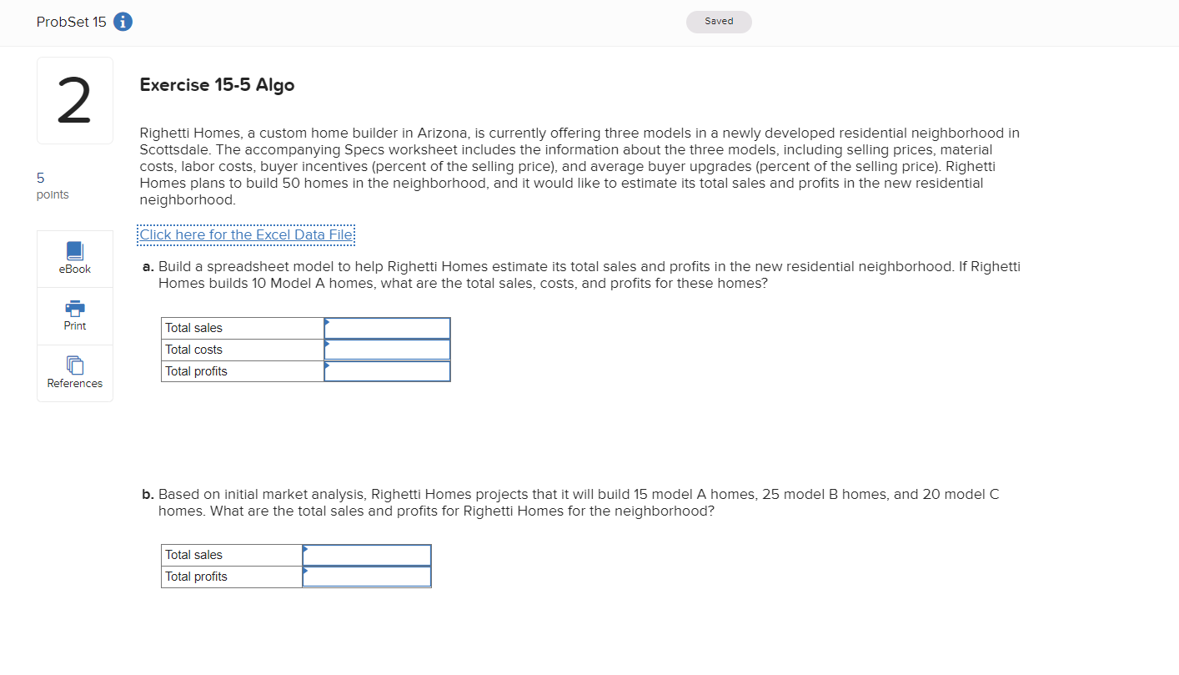Click the 5 points indicator
The image size is (1179, 675).
53,186
